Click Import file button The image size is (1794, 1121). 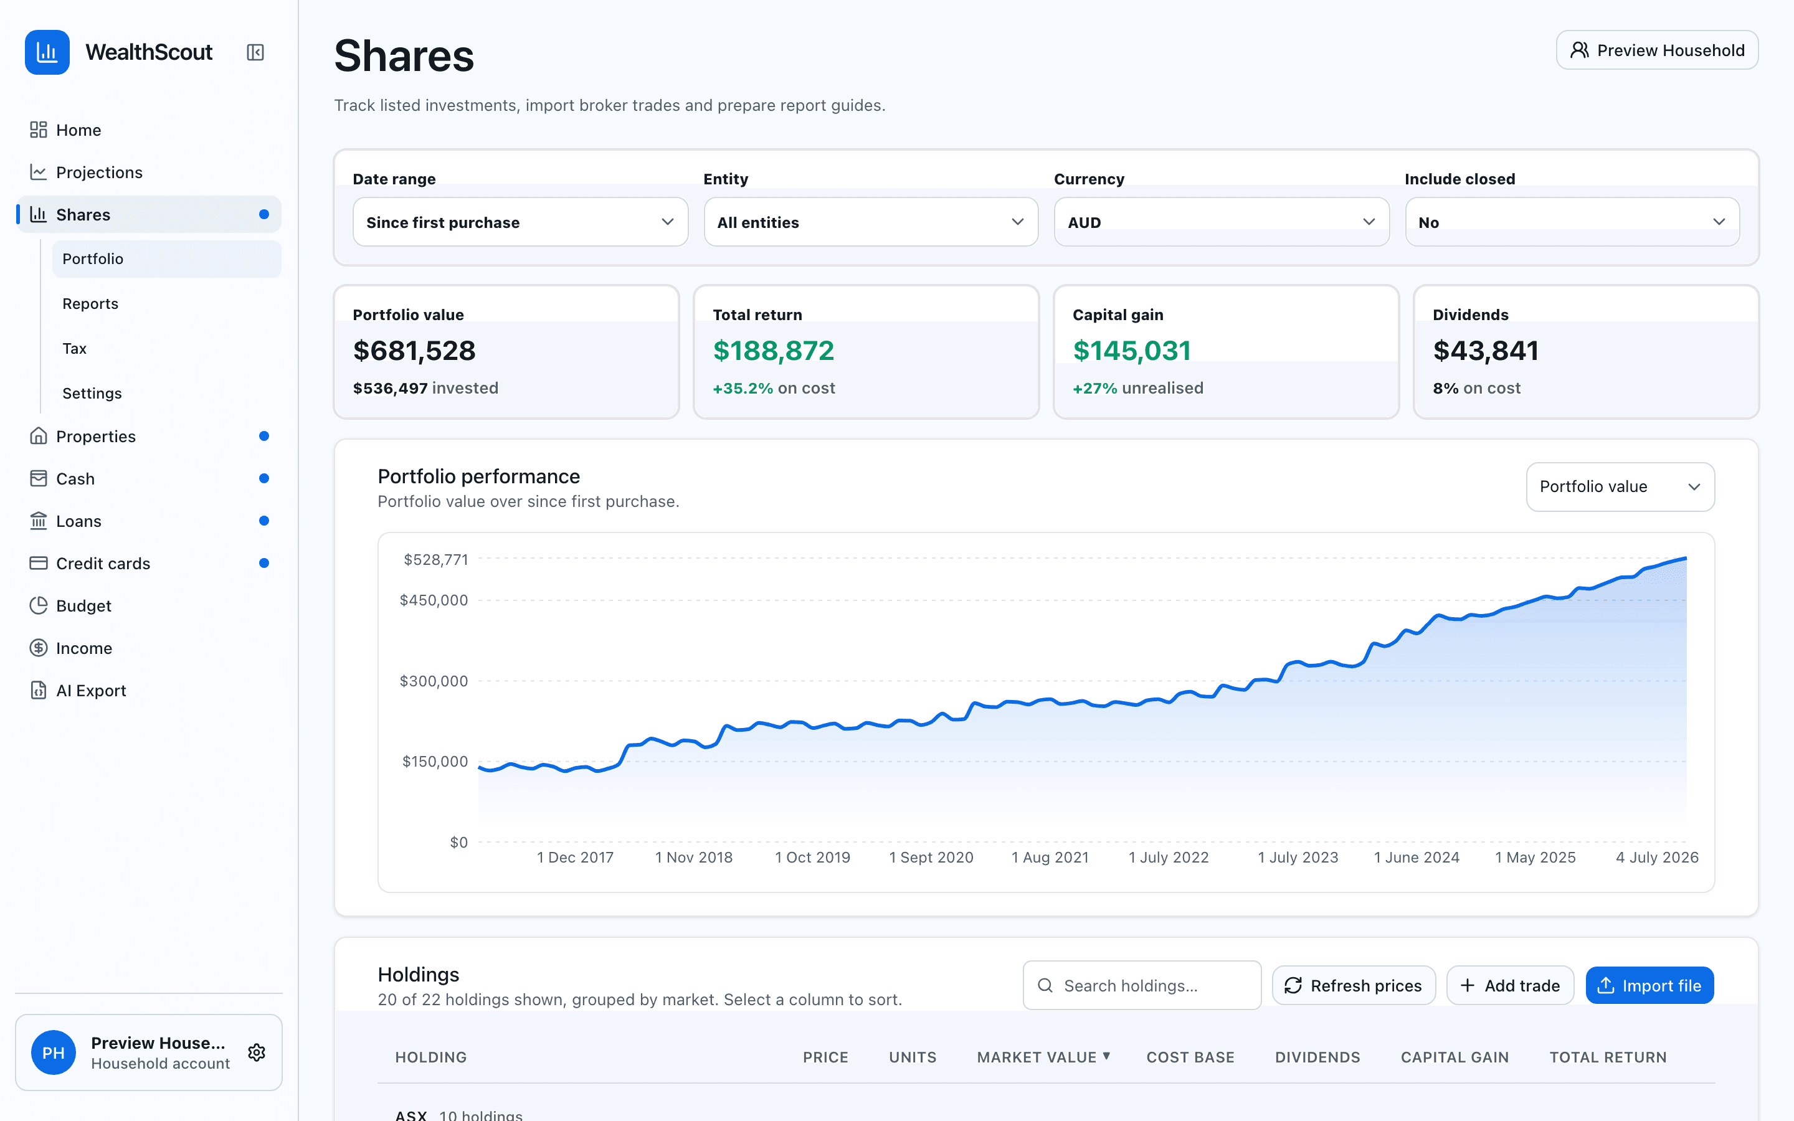[1649, 985]
